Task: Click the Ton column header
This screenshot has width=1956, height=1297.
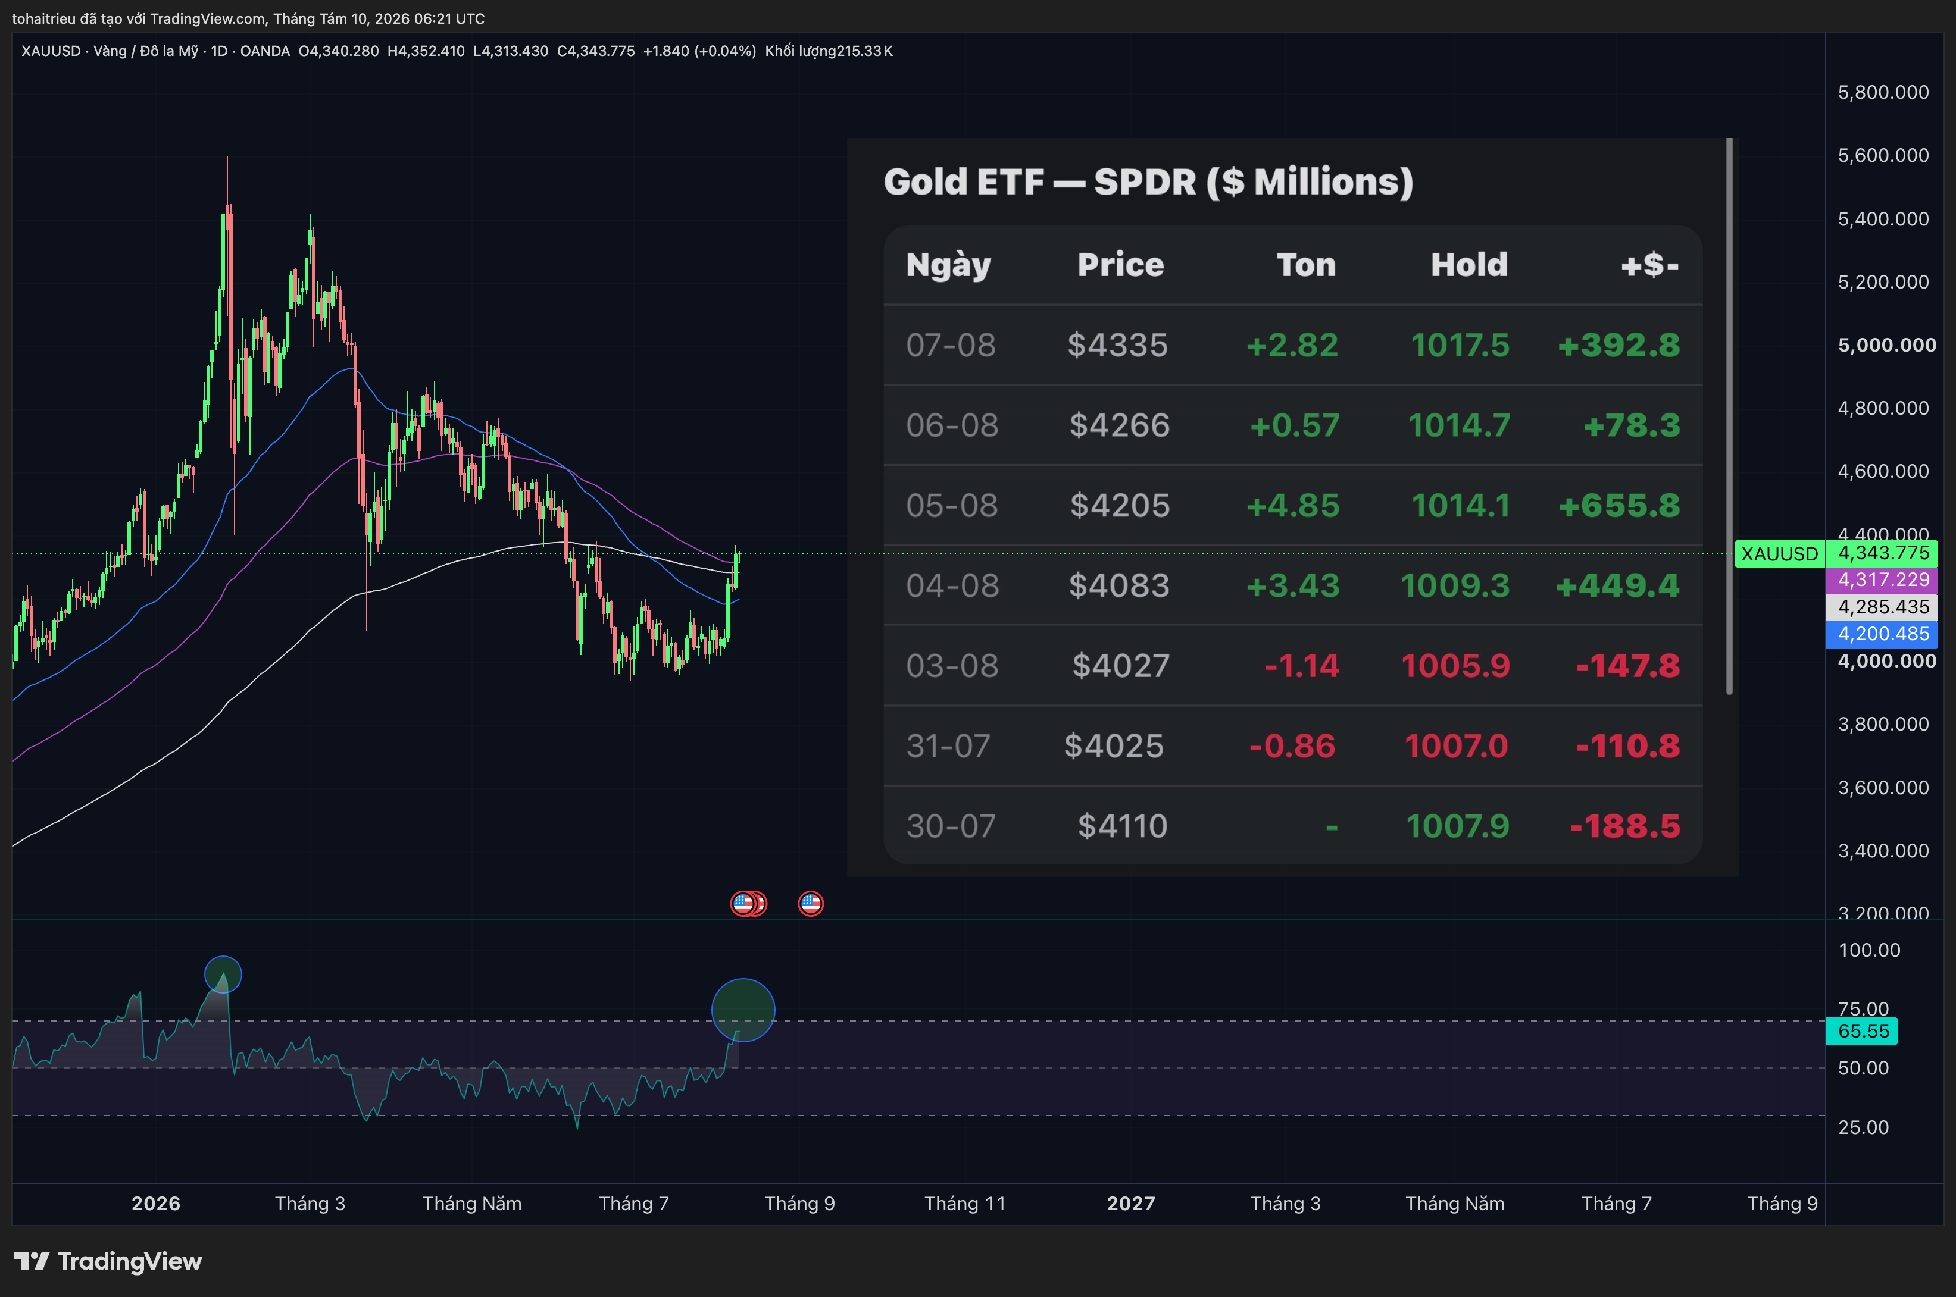Action: (x=1305, y=265)
